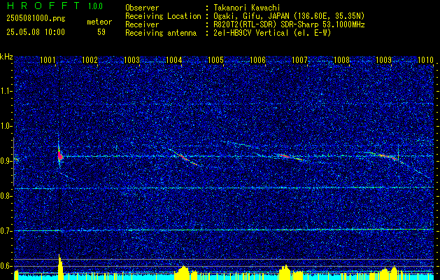Click the date 25.05.08 10:00
This screenshot has height=280, width=440.
pyautogui.click(x=36, y=32)
